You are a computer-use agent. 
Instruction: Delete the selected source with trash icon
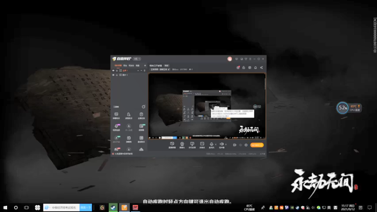point(145,71)
